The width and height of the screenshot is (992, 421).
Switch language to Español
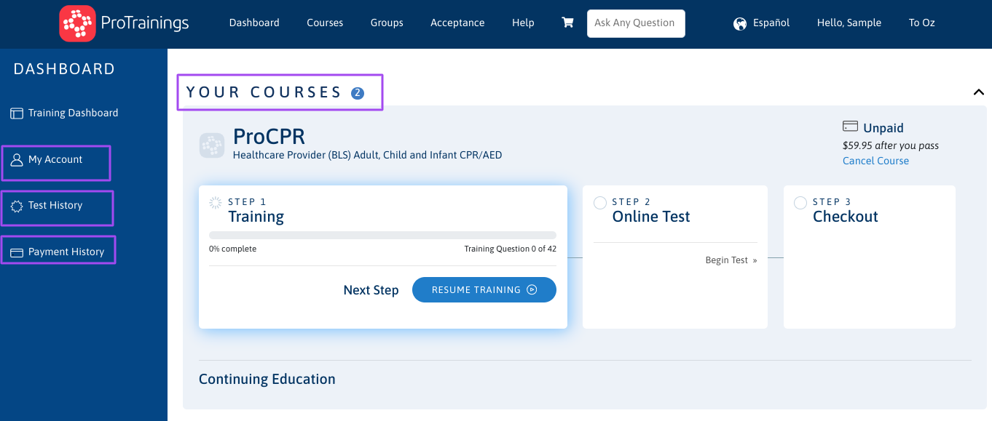click(771, 23)
